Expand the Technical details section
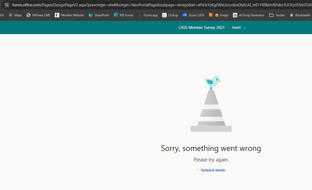Viewport: 312px width, 190px height. click(198, 170)
